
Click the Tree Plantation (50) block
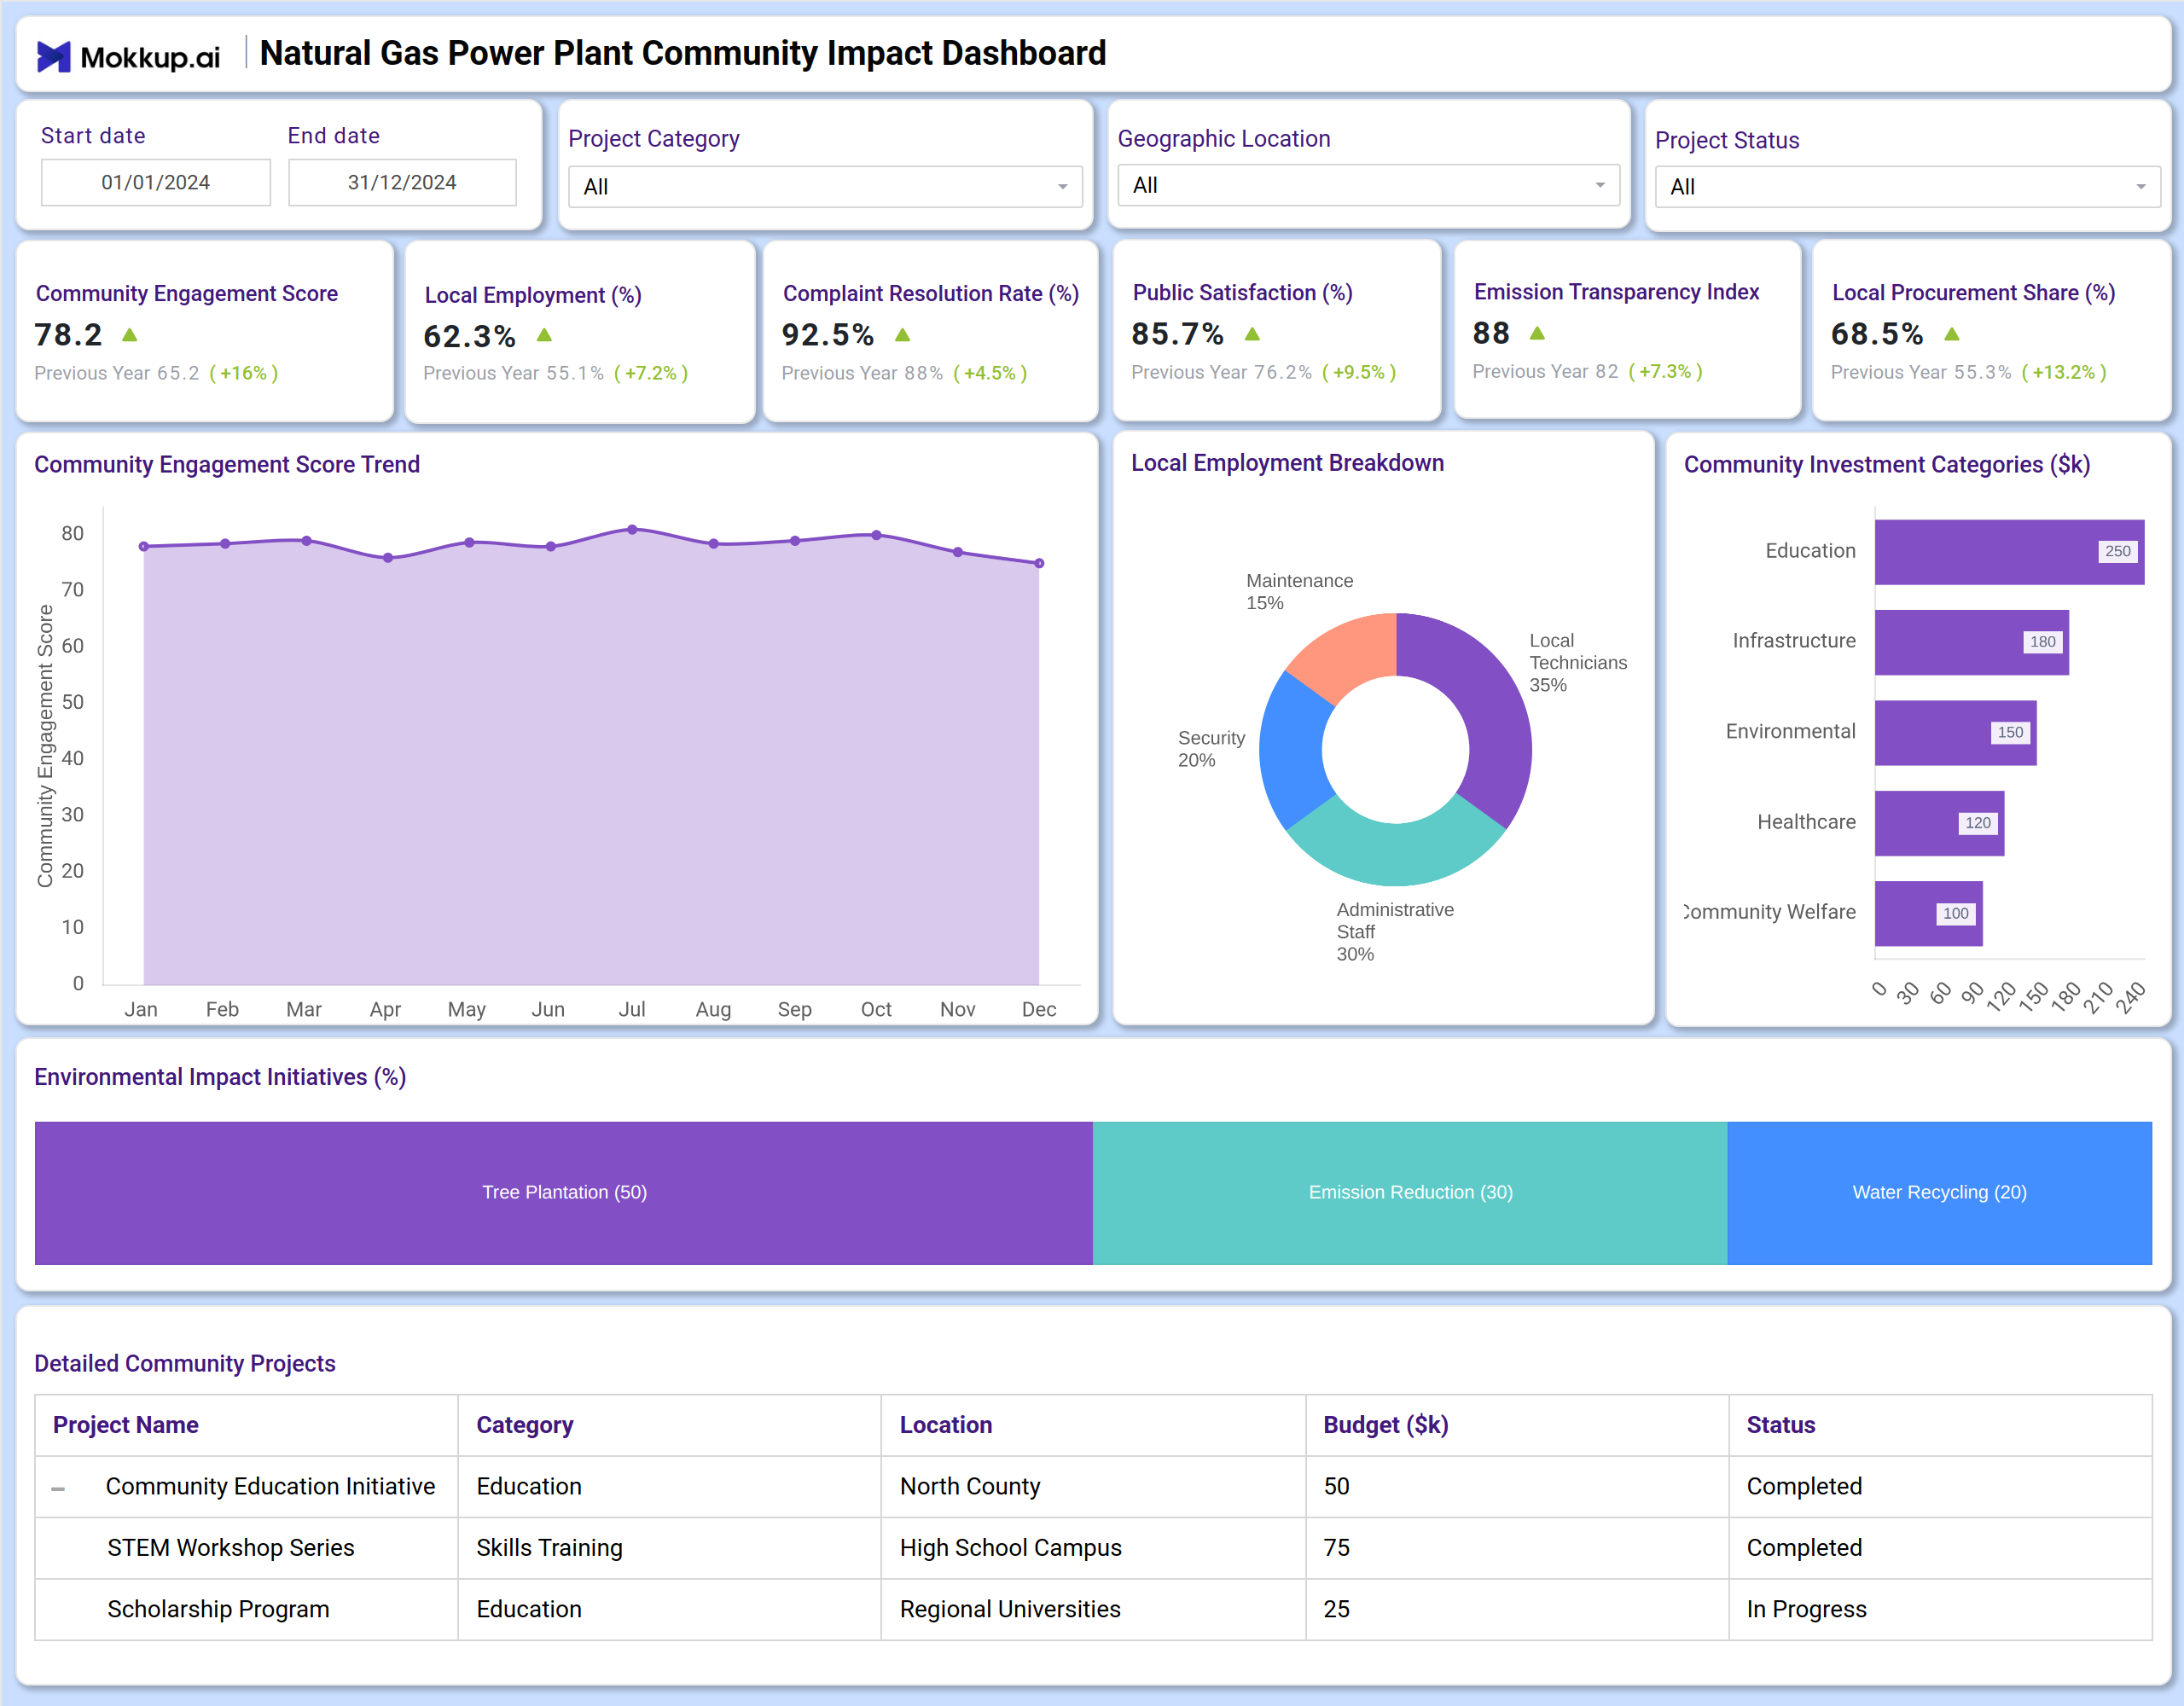click(564, 1193)
